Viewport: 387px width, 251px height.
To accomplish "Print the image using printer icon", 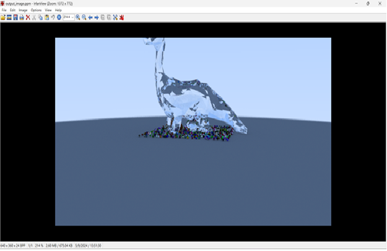I will (22, 17).
